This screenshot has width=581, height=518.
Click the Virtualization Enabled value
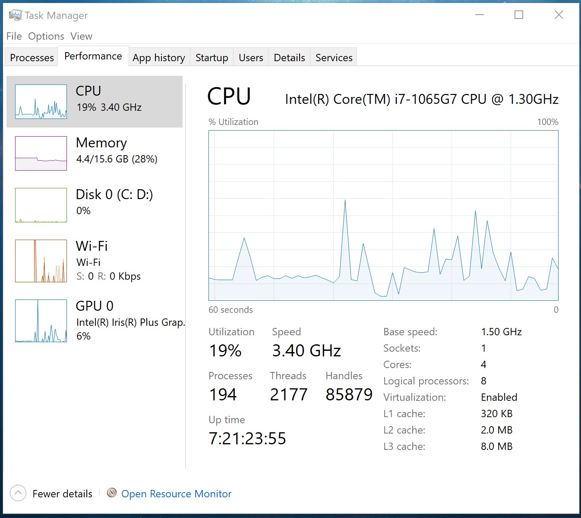(499, 397)
